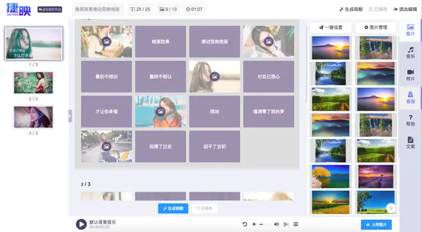The height and width of the screenshot is (232, 422).
Task: Select the 最终不相认 text tile
Action: pos(161,76)
